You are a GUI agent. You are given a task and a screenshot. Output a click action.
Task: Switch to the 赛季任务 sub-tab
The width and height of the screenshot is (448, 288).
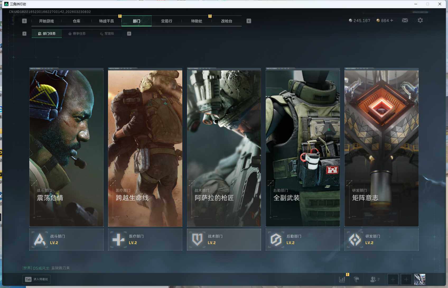[x=77, y=34]
